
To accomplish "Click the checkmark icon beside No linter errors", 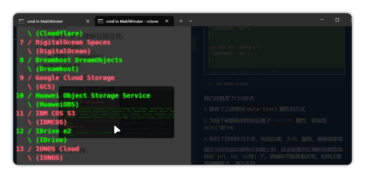I will 211,84.
